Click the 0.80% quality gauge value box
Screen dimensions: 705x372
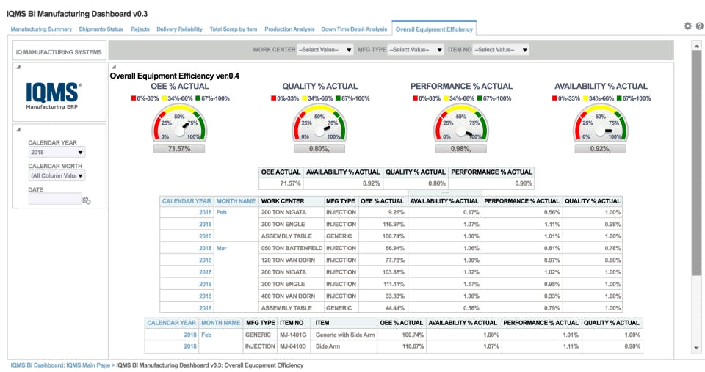(319, 149)
